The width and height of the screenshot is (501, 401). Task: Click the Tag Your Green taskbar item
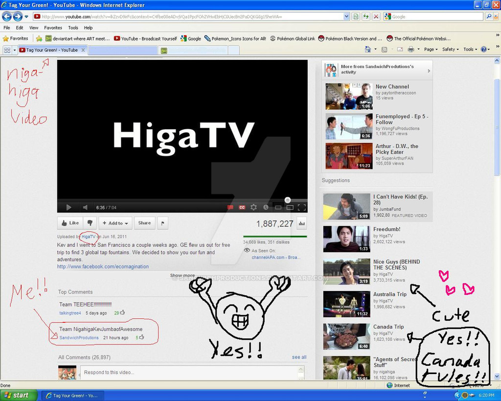coord(72,396)
